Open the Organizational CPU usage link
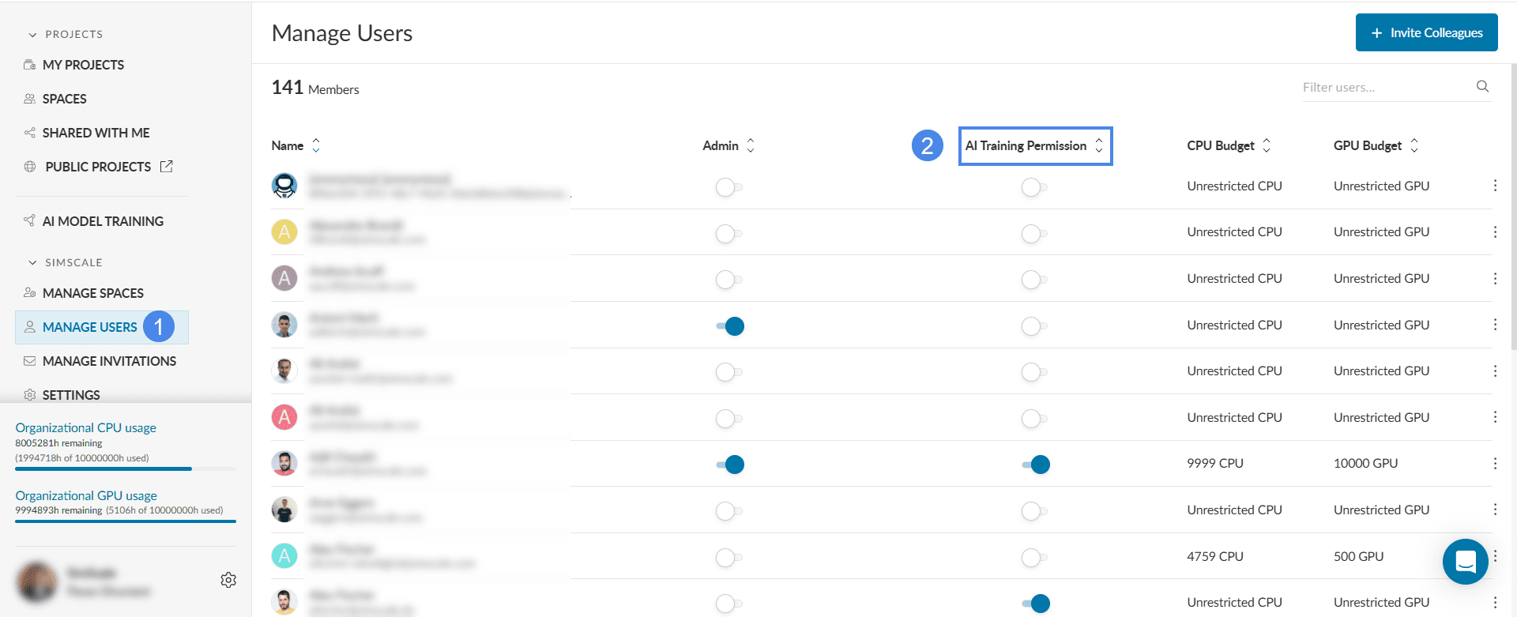Image resolution: width=1517 pixels, height=617 pixels. pos(85,427)
